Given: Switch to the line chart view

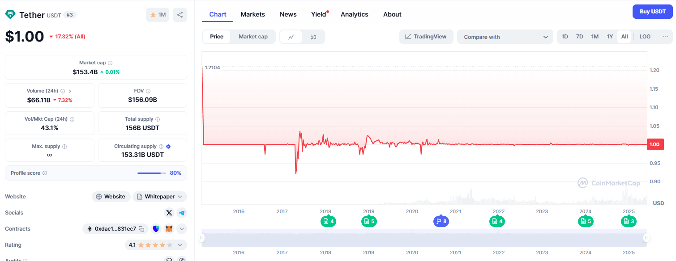Looking at the screenshot, I should [291, 37].
